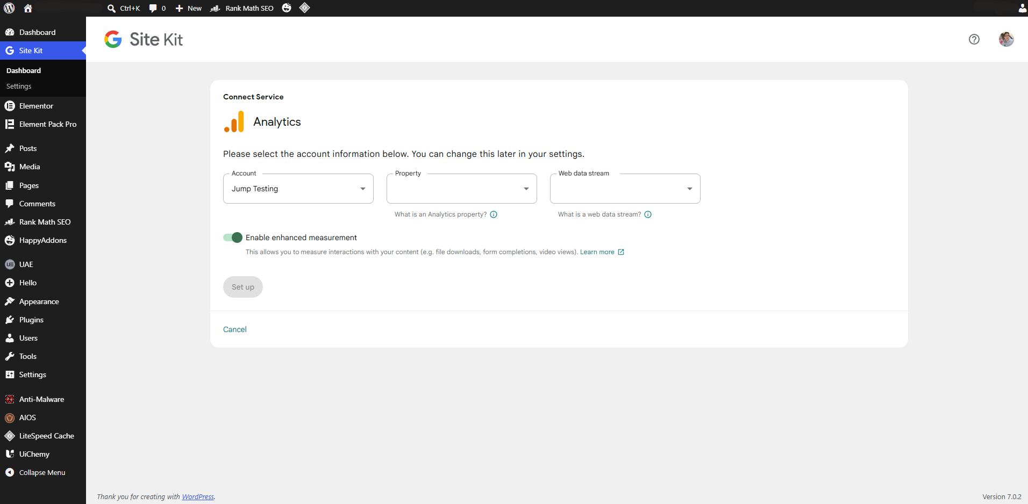
Task: Open Learn more link on enhanced measurement
Action: tap(602, 252)
